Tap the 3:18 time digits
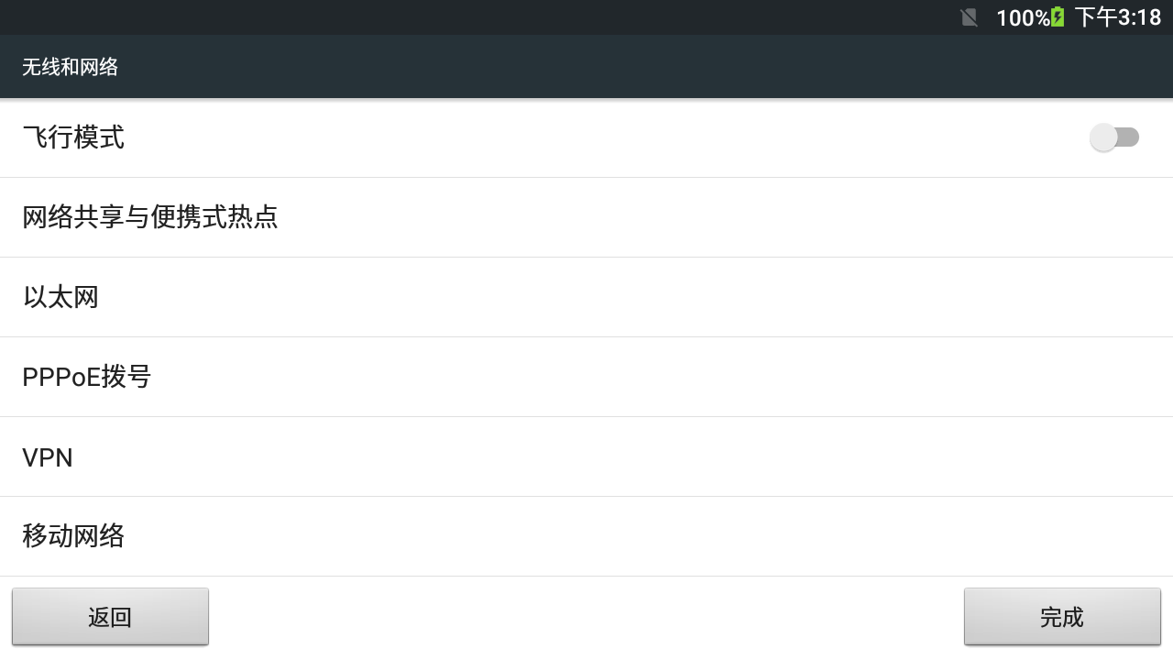This screenshot has width=1173, height=660. [1139, 17]
